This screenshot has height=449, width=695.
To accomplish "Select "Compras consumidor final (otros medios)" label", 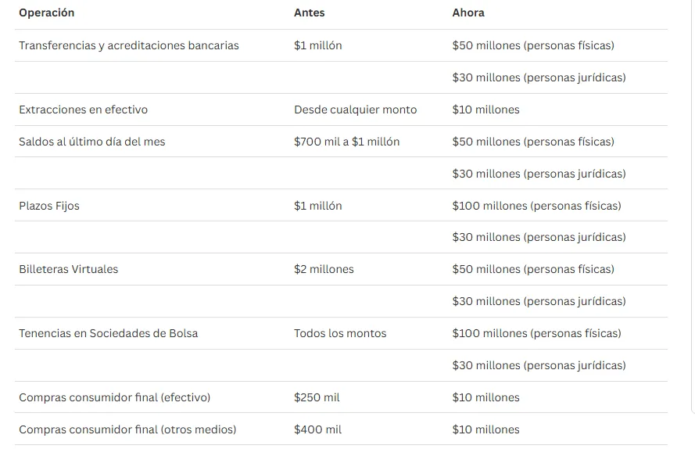I will (x=127, y=429).
